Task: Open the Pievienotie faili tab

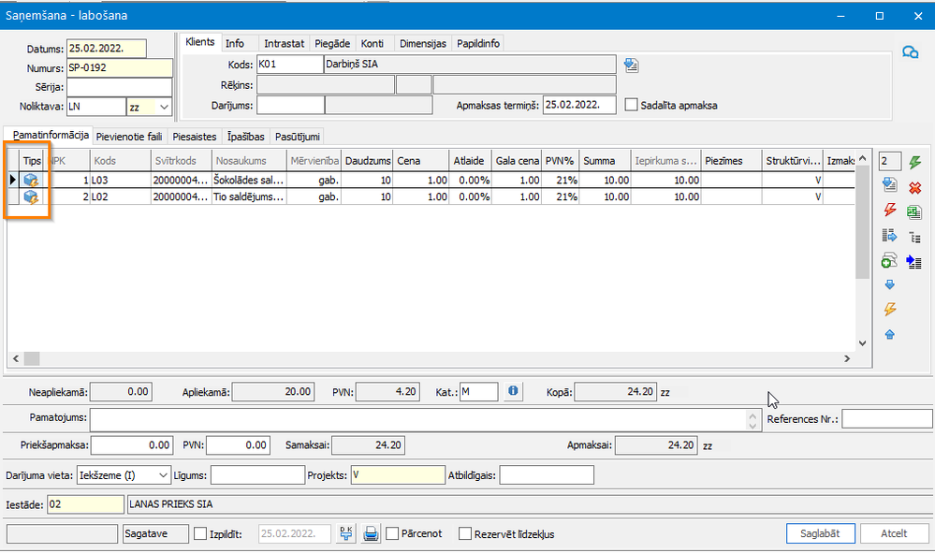Action: coord(129,137)
